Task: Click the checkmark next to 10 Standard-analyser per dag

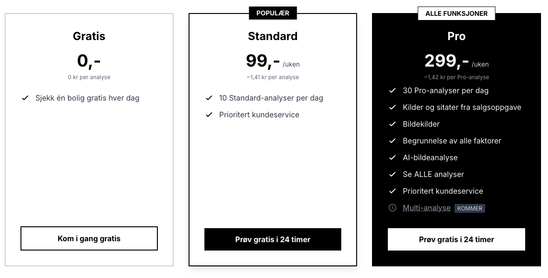Action: (x=209, y=98)
